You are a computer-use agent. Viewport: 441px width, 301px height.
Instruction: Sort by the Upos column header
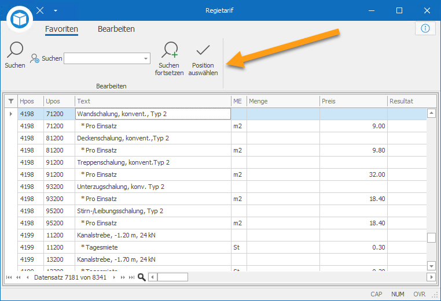pos(60,101)
